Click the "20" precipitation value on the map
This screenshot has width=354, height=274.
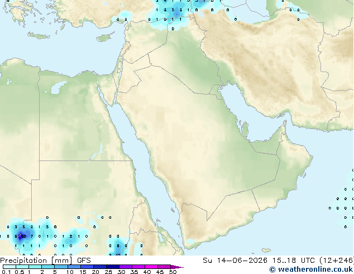coord(23,236)
